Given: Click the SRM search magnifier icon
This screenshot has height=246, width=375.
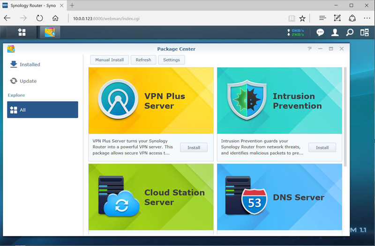Looking at the screenshot, I should pyautogui.click(x=349, y=32).
